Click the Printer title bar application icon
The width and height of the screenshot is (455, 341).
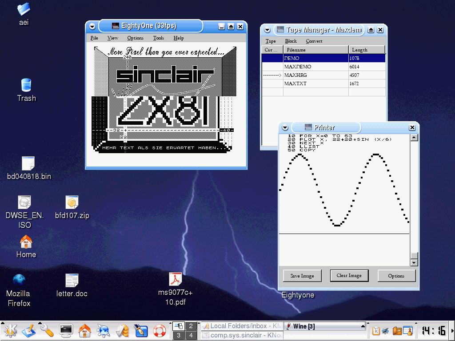(308, 127)
